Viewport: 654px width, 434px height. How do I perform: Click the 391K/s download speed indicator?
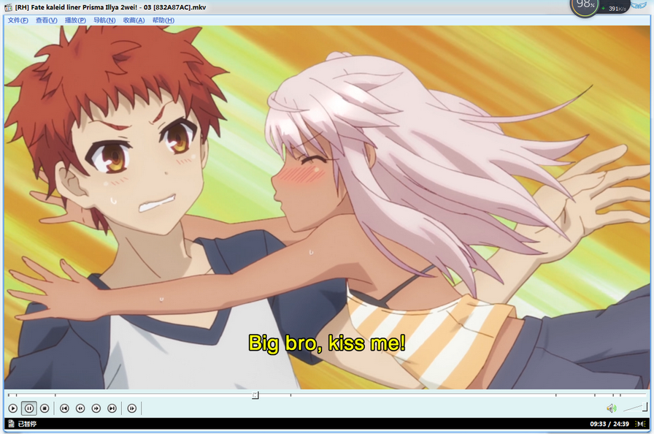point(615,8)
